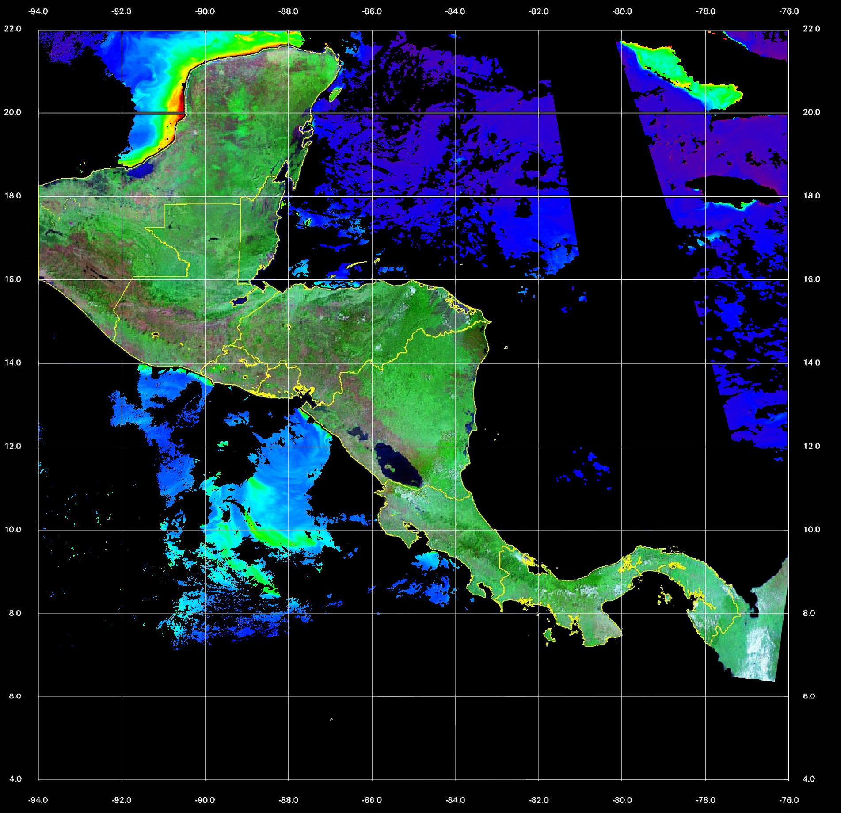This screenshot has height=813, width=841.
Task: Click the "6.0" label on the right axis
Action: [x=808, y=696]
